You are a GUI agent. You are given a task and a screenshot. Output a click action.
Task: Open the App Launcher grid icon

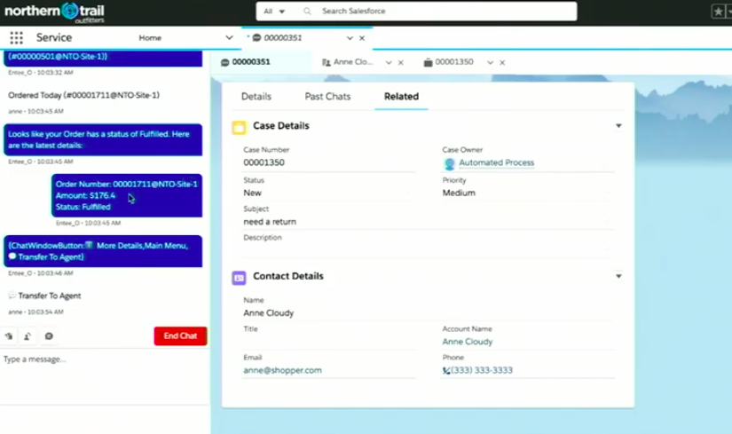tap(16, 38)
